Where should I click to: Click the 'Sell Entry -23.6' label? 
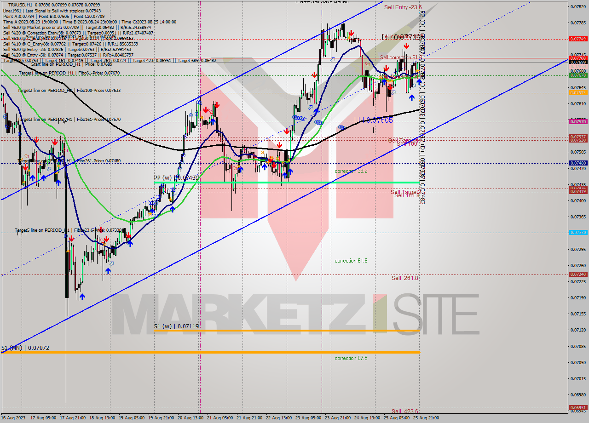pyautogui.click(x=403, y=7)
